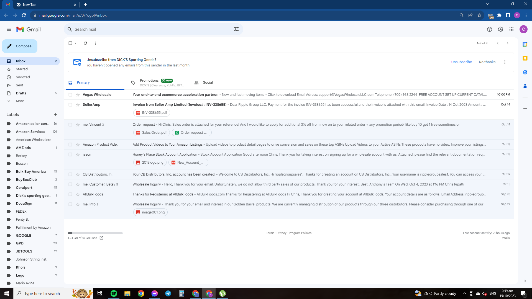The image size is (532, 299).
Task: Open Chrome three-dot menu
Action: 526,15
